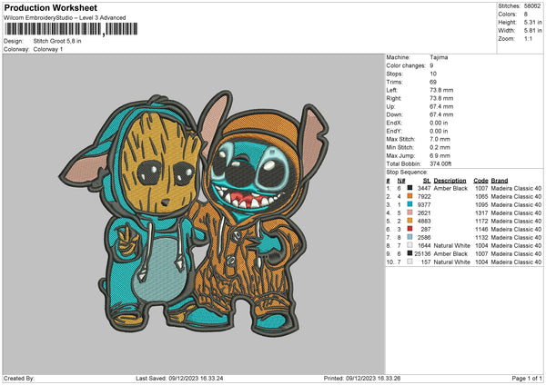
Task: Click the pink swatch beside 2621
Action: 409,212
